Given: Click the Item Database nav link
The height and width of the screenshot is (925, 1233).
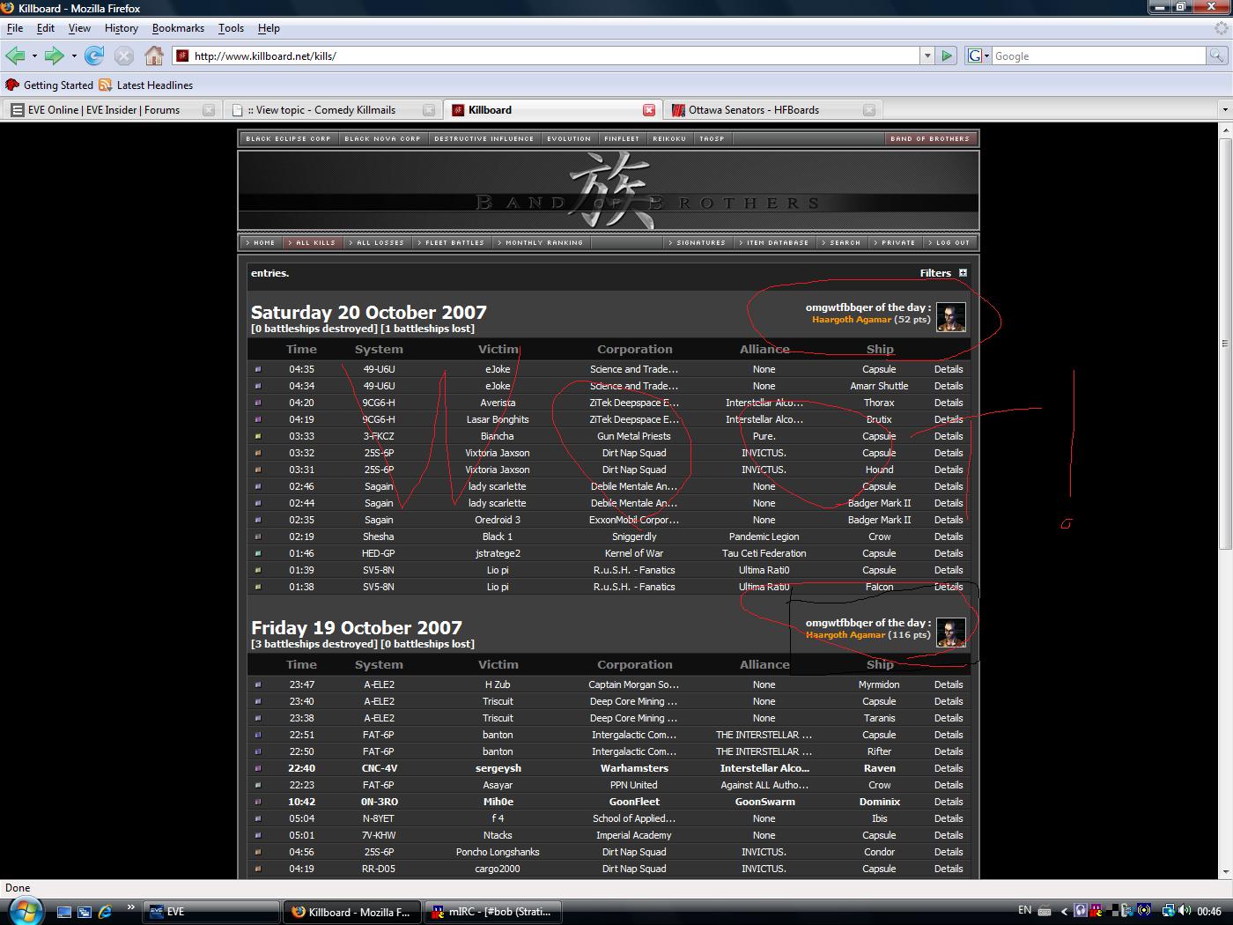Looking at the screenshot, I should point(777,243).
